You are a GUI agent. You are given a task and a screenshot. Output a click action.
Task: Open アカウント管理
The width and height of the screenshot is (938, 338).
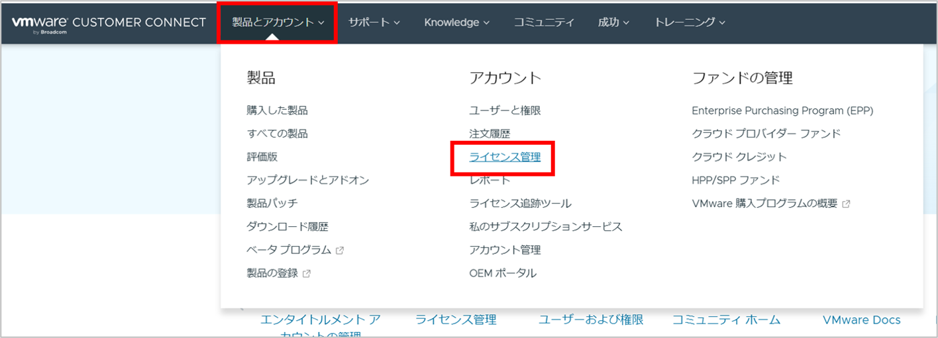pos(505,250)
